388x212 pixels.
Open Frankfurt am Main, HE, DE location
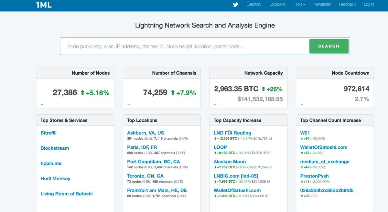(x=157, y=190)
